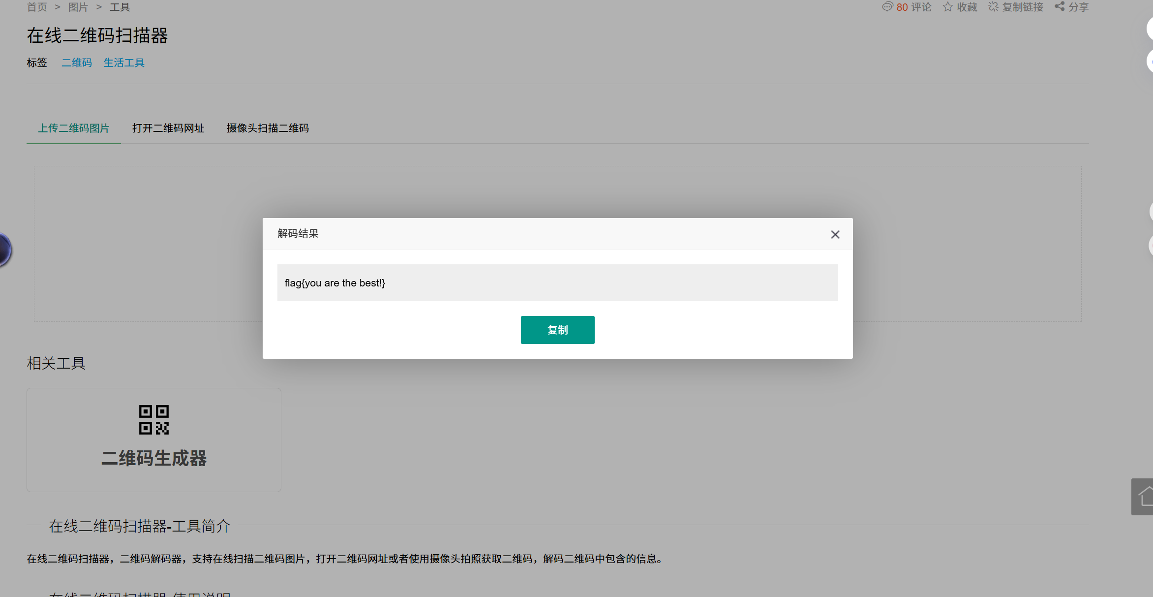Open the 80 评论 comments icon
The width and height of the screenshot is (1153, 597).
pos(887,7)
